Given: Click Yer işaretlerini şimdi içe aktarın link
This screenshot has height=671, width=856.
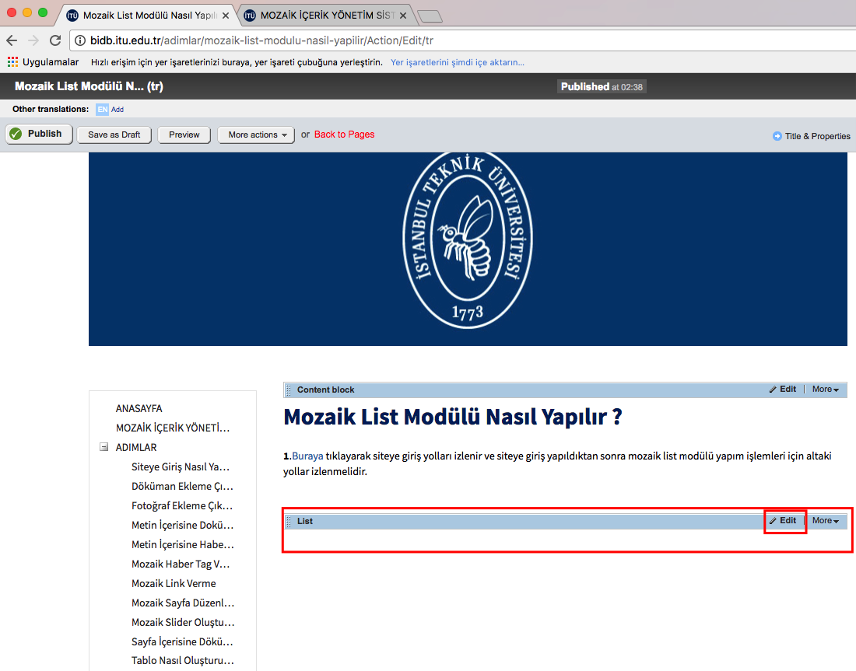Looking at the screenshot, I should coord(458,62).
